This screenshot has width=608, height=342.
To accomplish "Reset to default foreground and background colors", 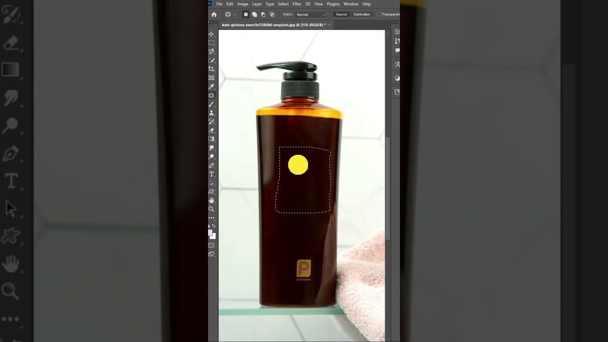I will tap(209, 227).
